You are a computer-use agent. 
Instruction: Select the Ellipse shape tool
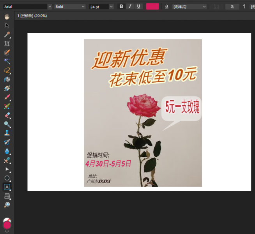(x=7, y=178)
